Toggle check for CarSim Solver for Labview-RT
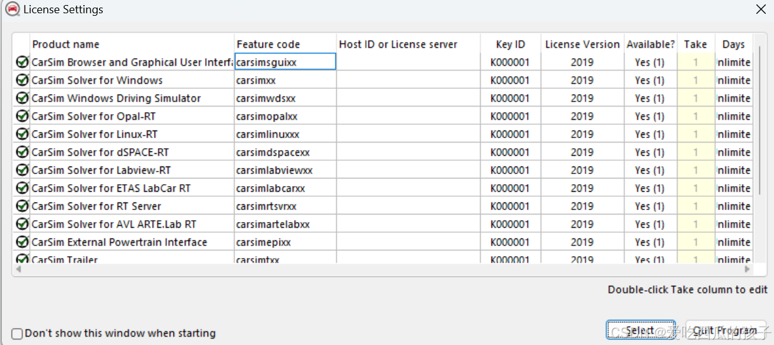This screenshot has height=345, width=774. 23,170
